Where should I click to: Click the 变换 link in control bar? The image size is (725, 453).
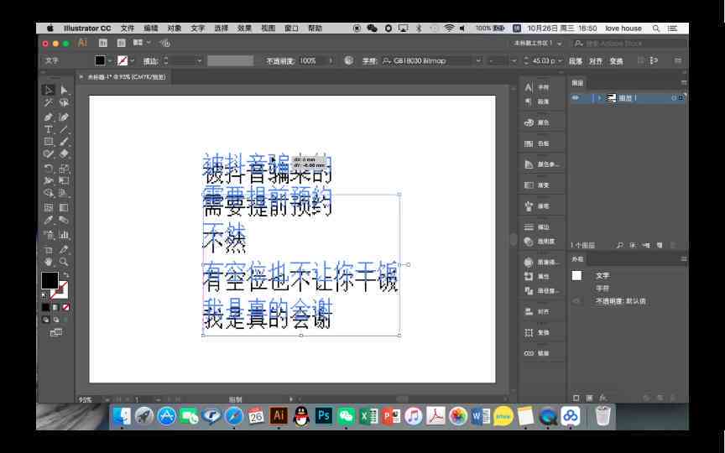[616, 60]
